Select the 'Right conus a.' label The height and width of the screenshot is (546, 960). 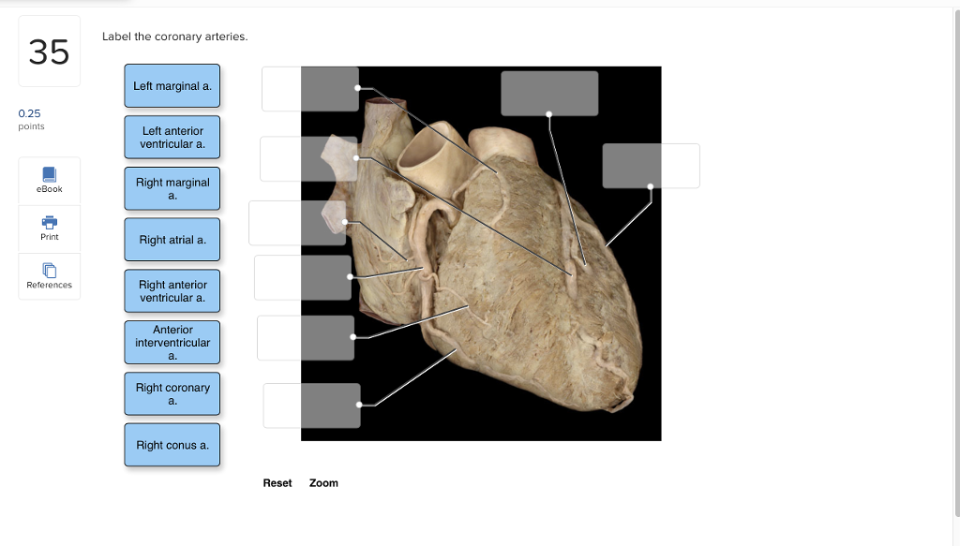[172, 445]
